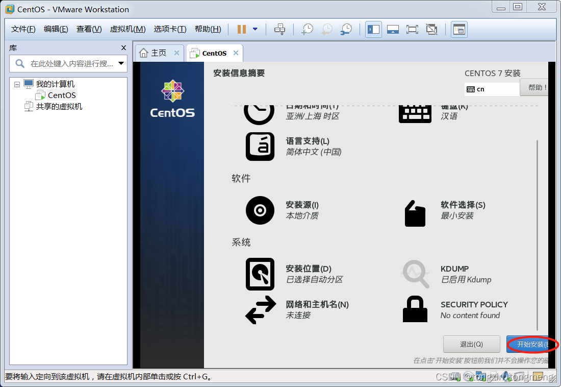
Task: Click the 已选择自动分区 text
Action: pos(315,279)
